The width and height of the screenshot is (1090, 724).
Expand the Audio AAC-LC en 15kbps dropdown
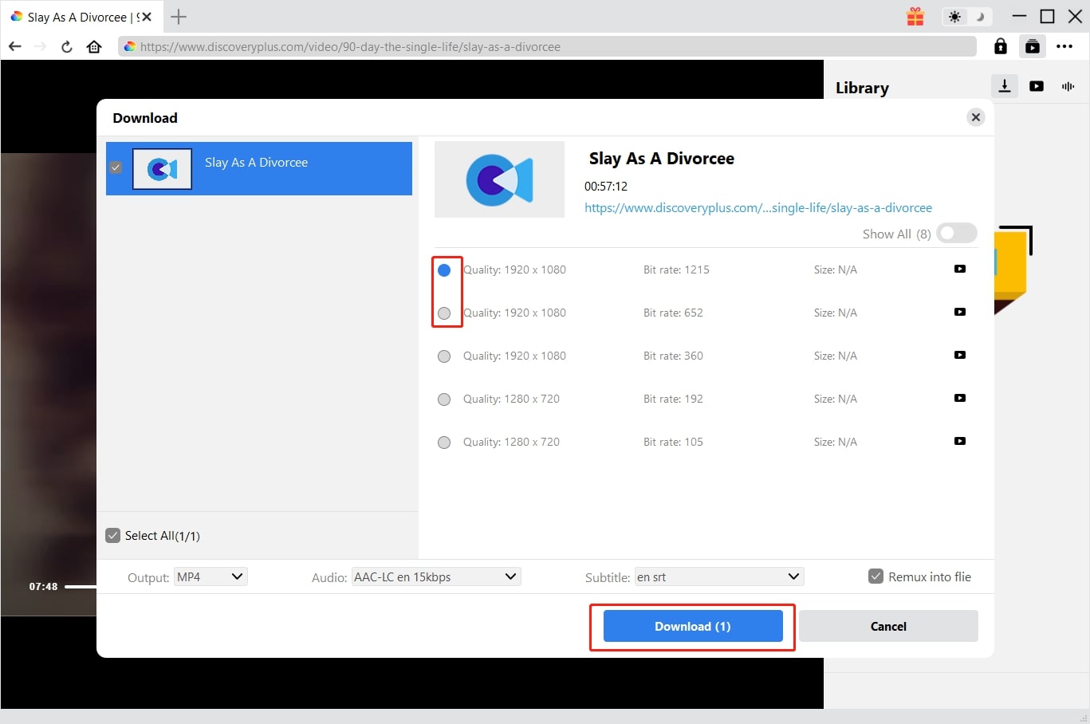tap(435, 576)
